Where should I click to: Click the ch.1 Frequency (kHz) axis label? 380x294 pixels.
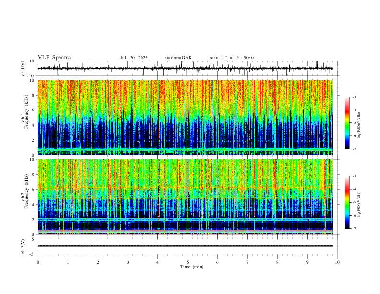[x=25, y=112]
